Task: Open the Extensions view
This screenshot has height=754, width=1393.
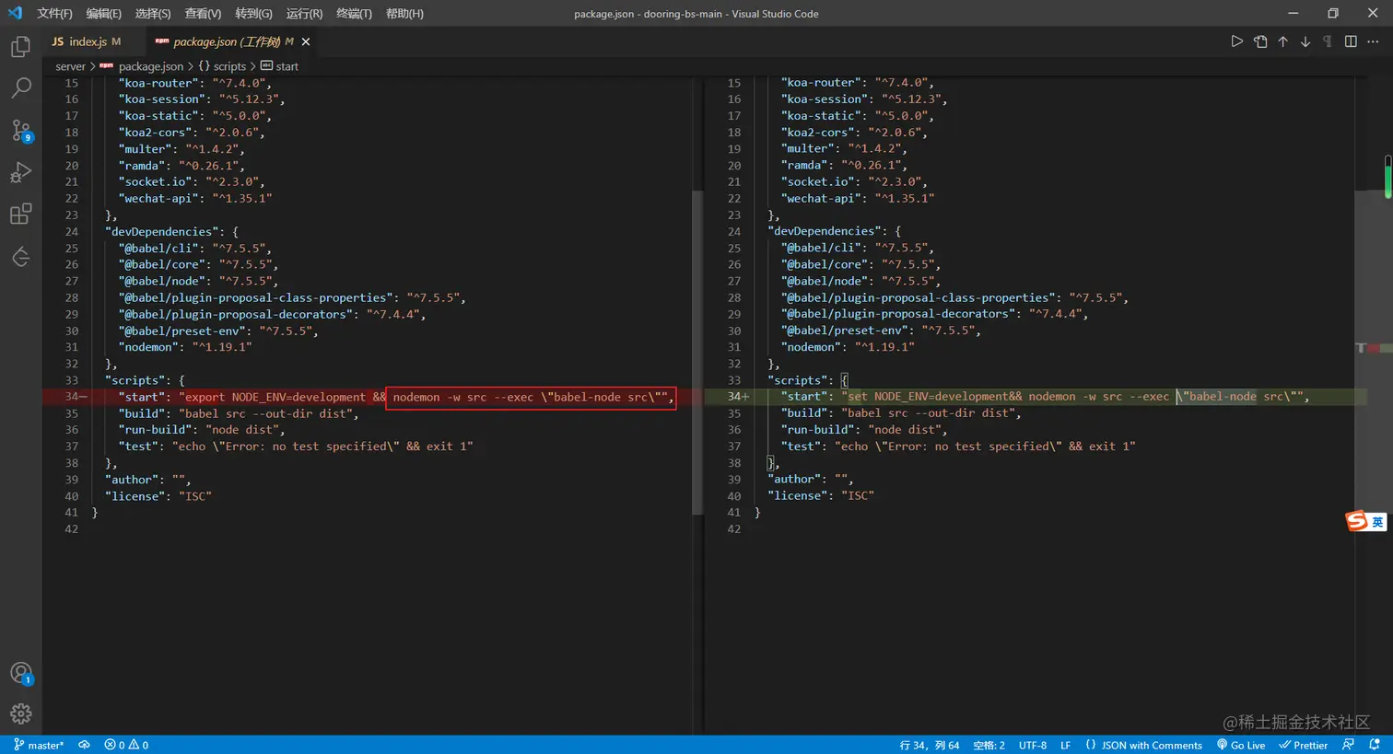Action: [x=20, y=215]
